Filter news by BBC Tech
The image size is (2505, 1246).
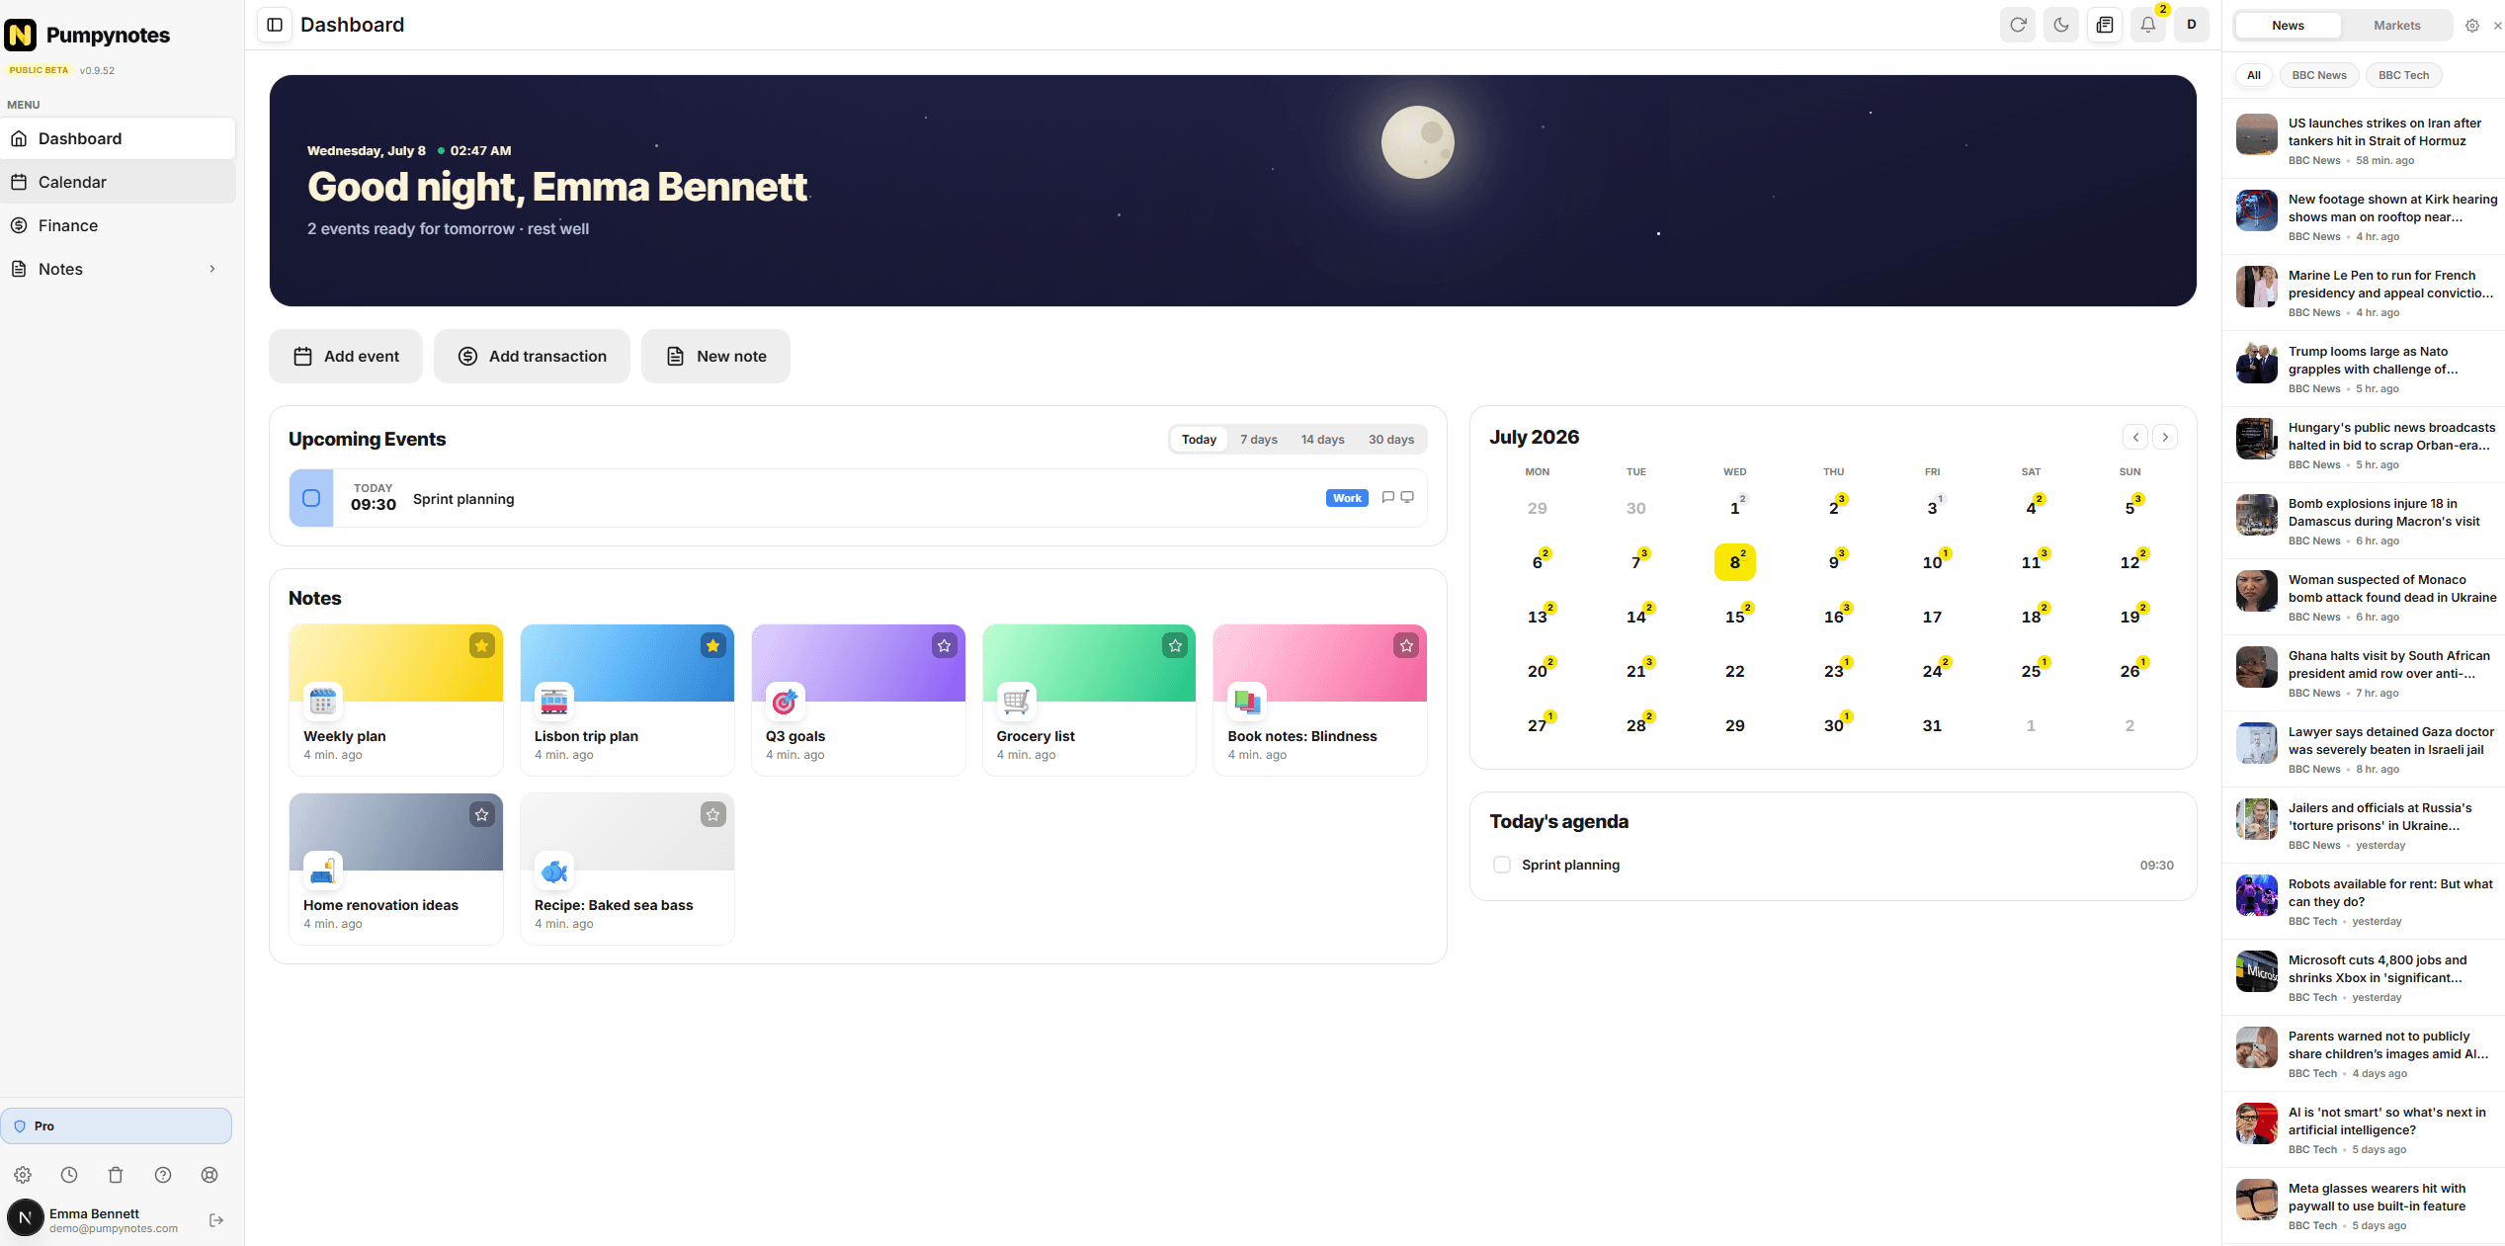[x=2403, y=75]
